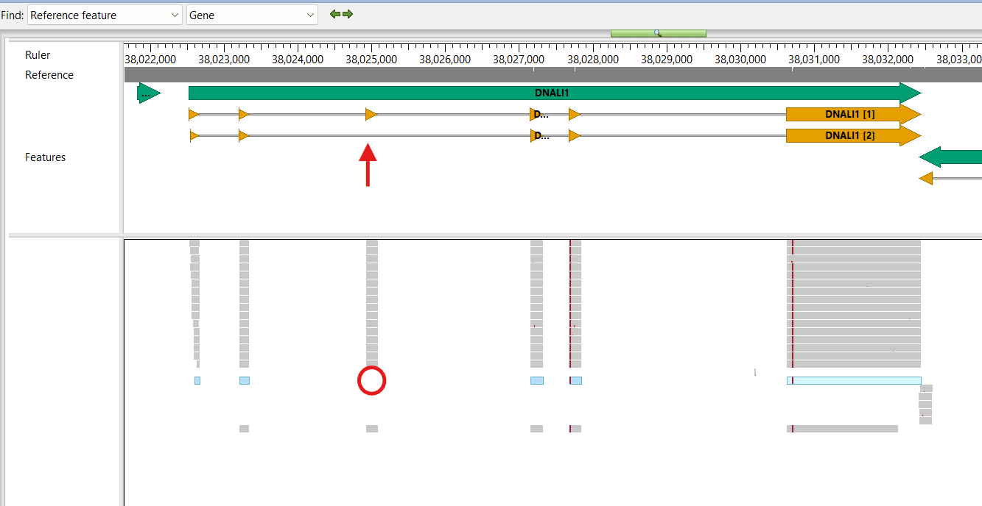Viewport: 982px width, 506px height.
Task: Select the long green DNALI1 gene arrow
Action: [551, 93]
